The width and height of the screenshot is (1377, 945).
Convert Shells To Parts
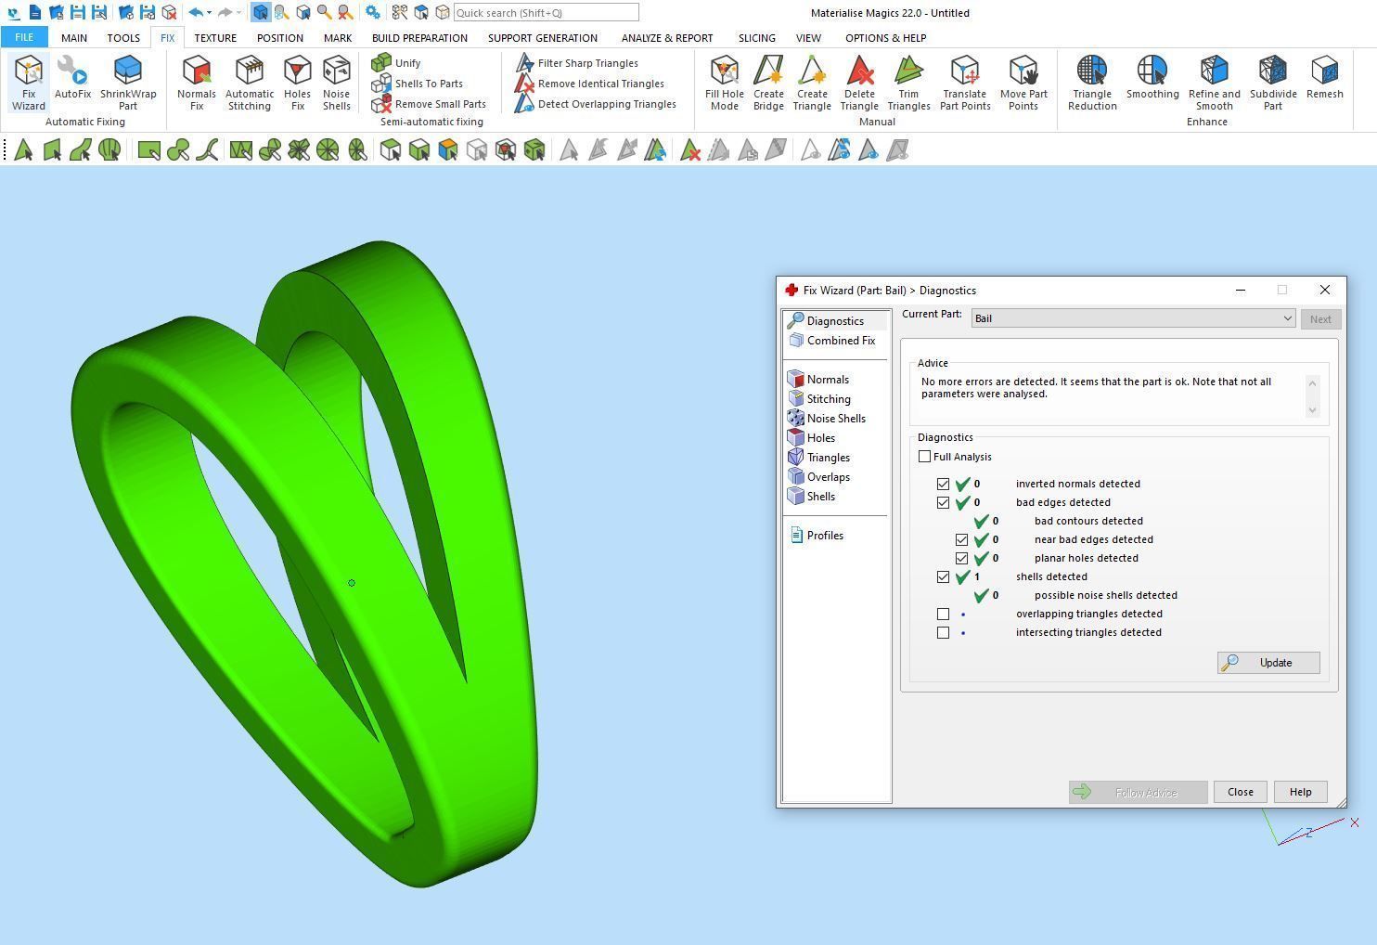click(x=418, y=84)
